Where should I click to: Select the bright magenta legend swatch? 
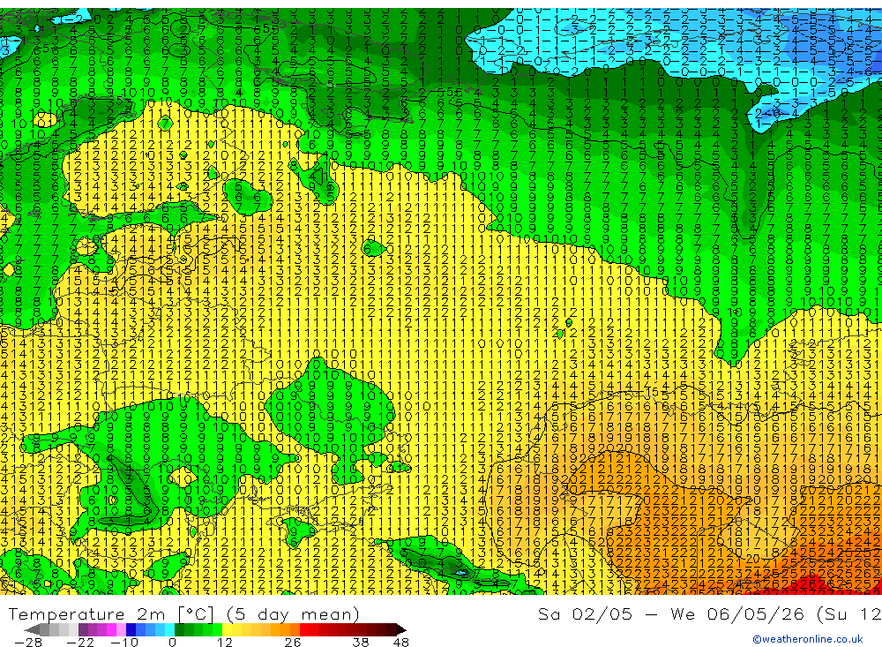111,630
